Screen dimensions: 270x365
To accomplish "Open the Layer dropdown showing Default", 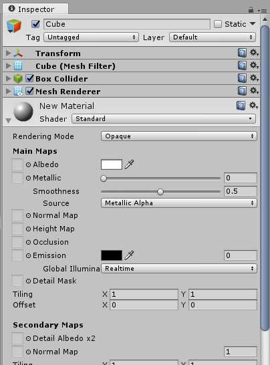I will pos(213,37).
